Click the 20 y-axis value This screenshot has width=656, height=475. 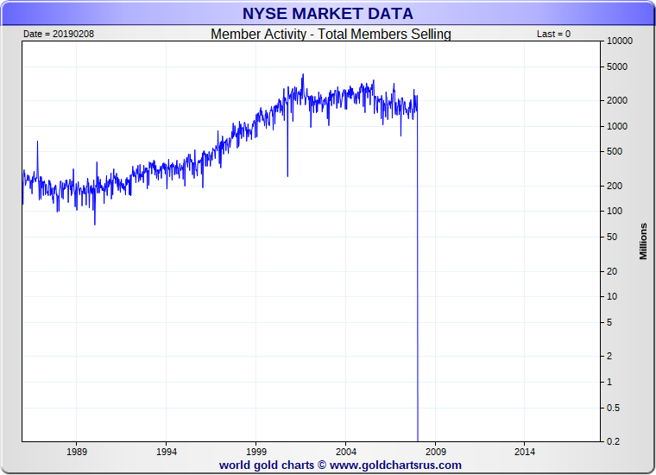tap(612, 271)
